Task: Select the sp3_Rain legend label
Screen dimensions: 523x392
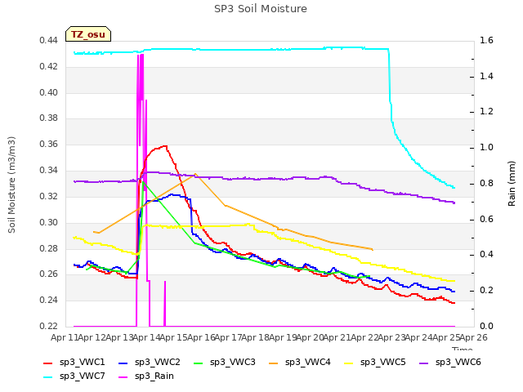Action: pyautogui.click(x=154, y=376)
